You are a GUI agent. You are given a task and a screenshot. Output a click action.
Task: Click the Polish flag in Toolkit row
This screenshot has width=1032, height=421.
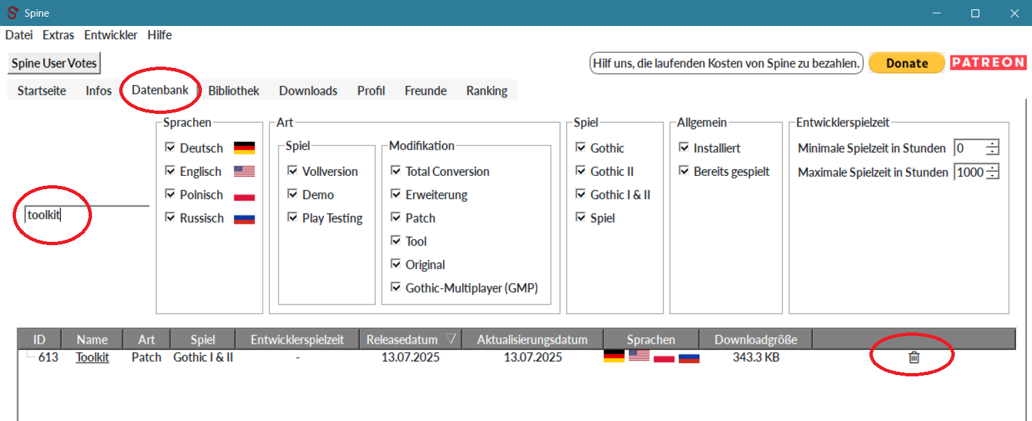[x=664, y=358]
